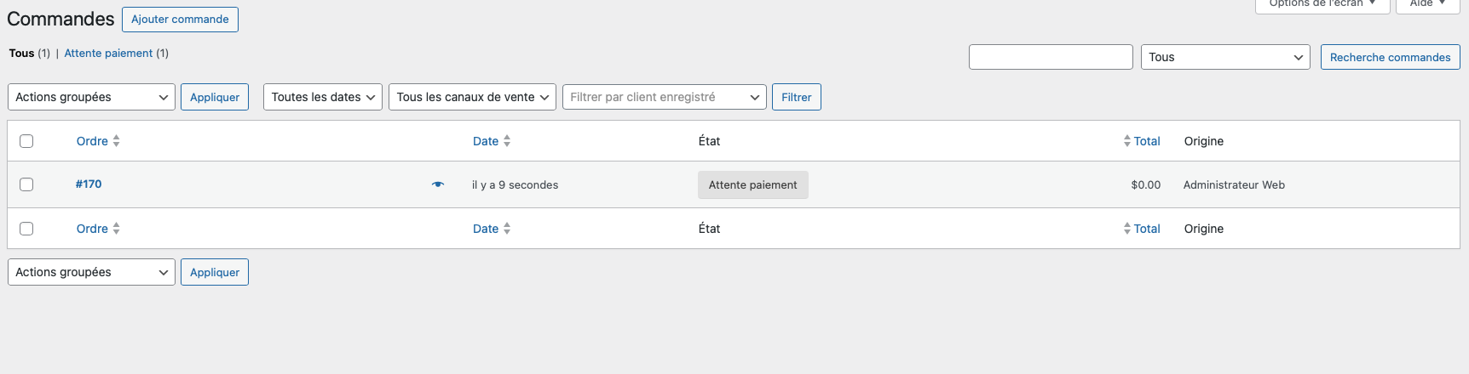Tick the select-all checkbox in header

(x=26, y=141)
